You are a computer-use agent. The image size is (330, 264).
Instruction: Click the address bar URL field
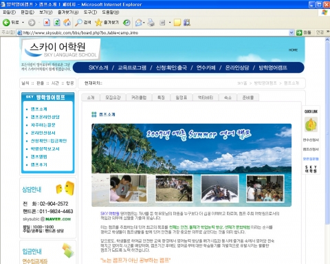click(155, 33)
